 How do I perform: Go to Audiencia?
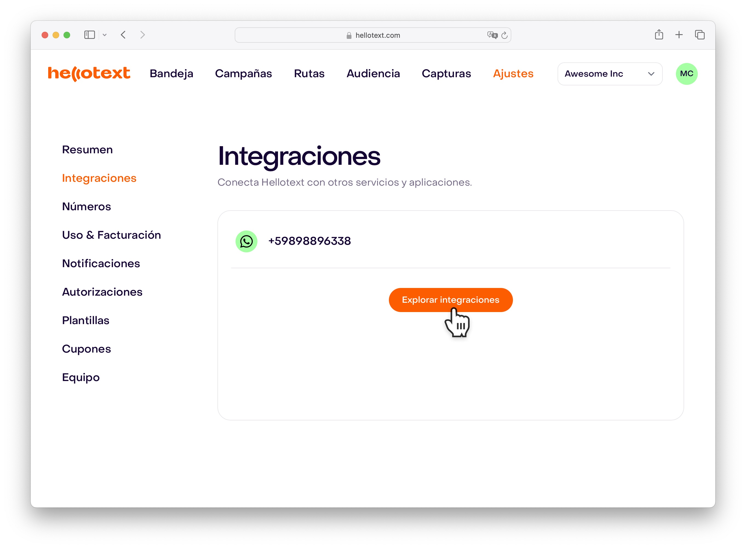coord(373,74)
